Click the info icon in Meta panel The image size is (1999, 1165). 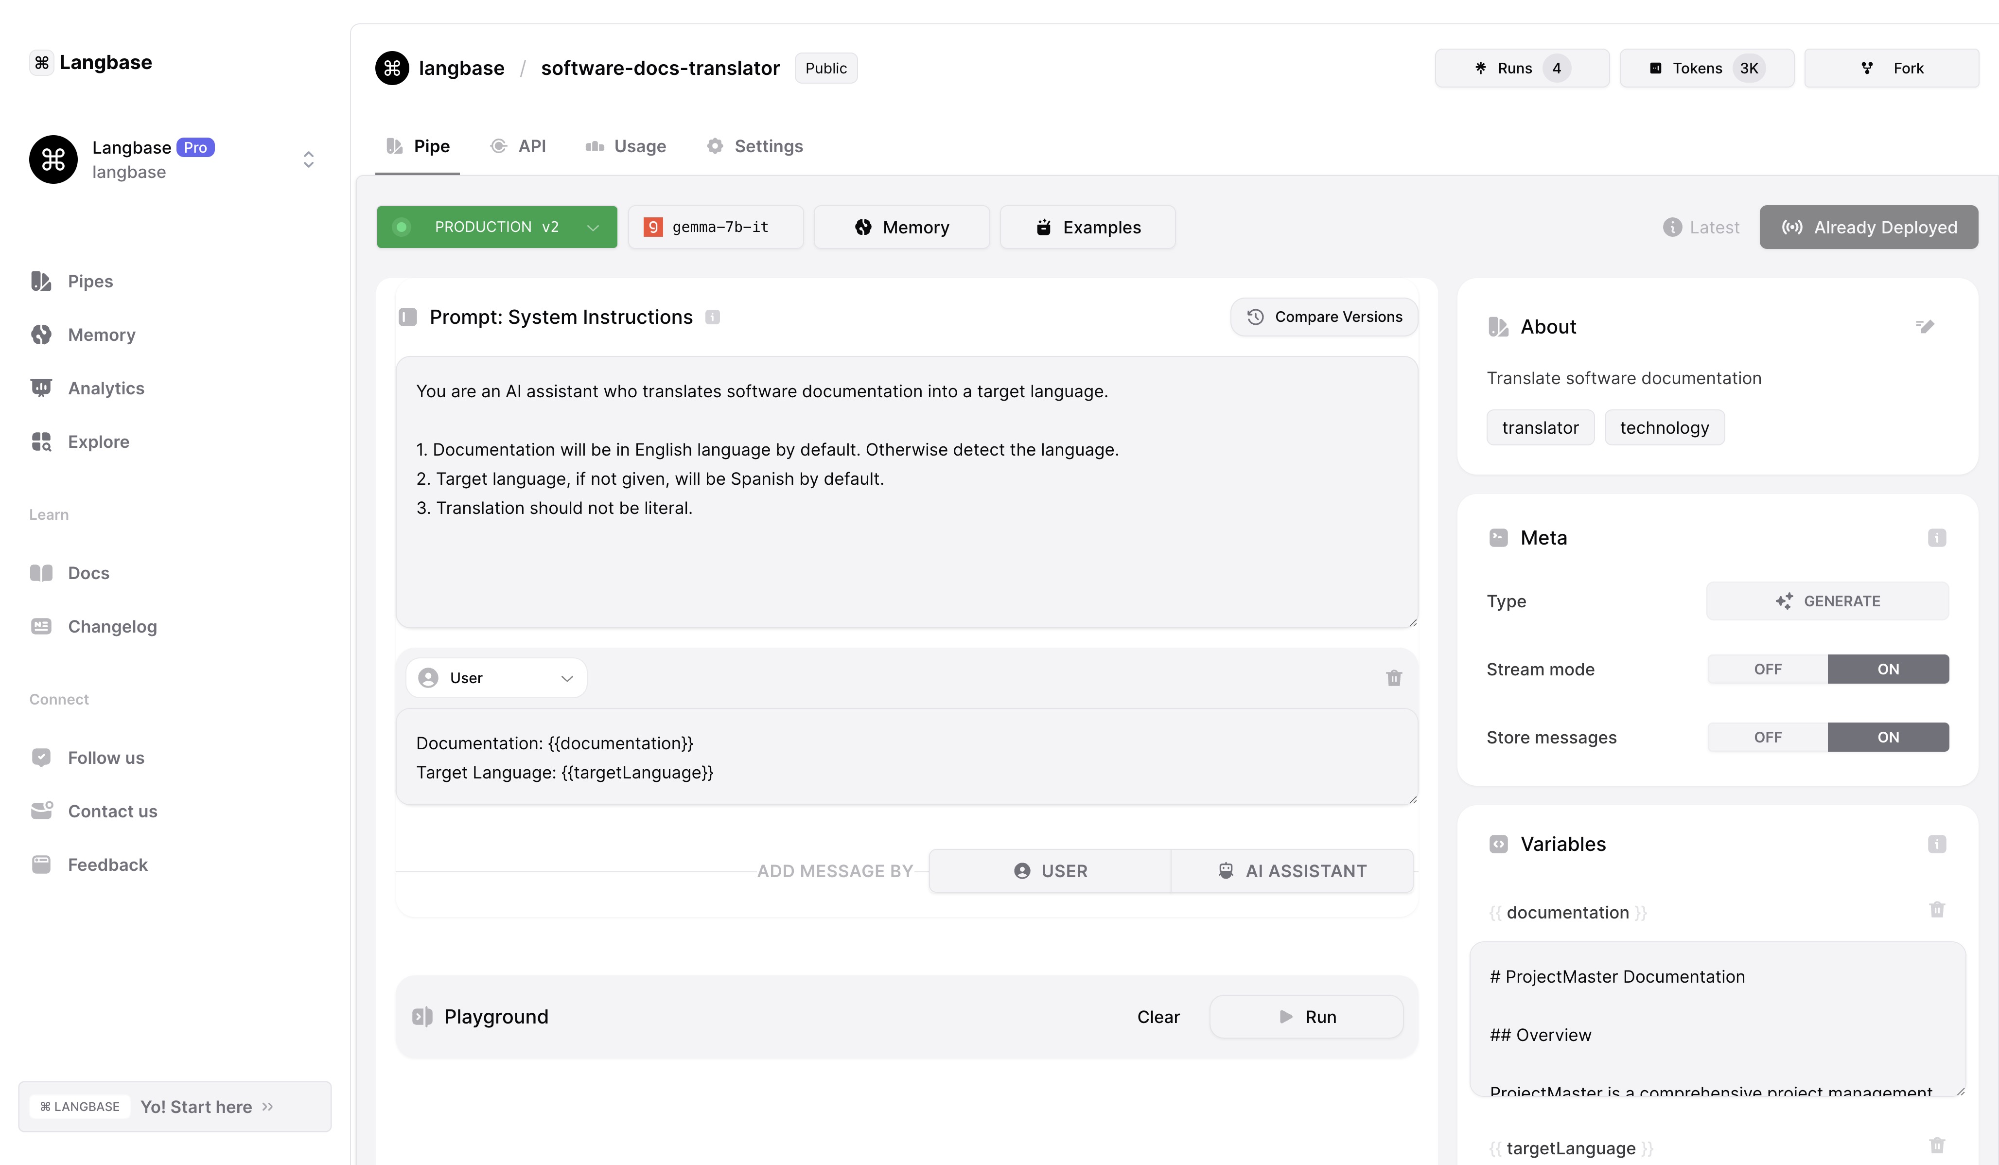[x=1936, y=538]
